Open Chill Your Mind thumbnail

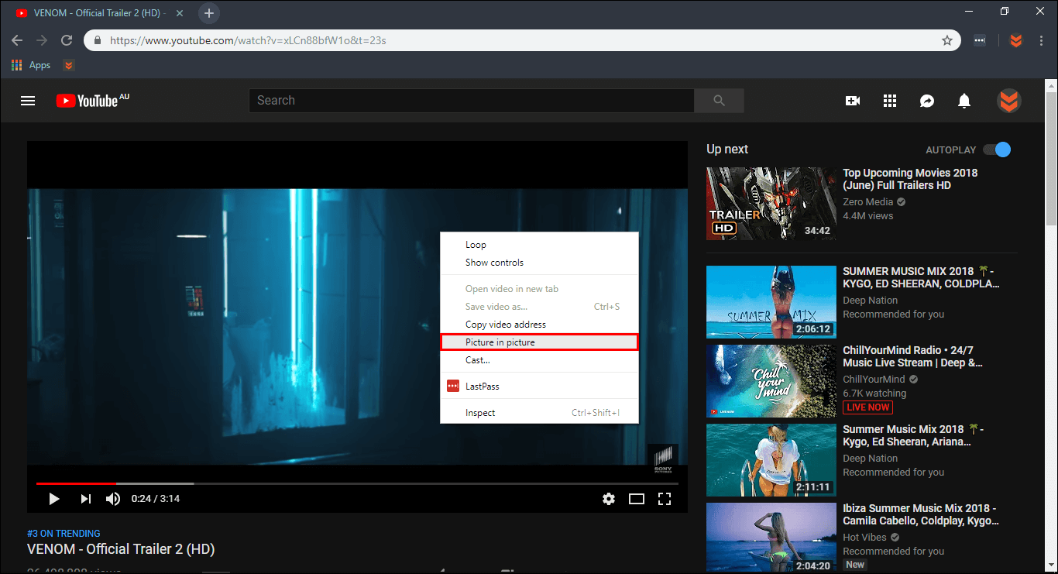click(771, 381)
